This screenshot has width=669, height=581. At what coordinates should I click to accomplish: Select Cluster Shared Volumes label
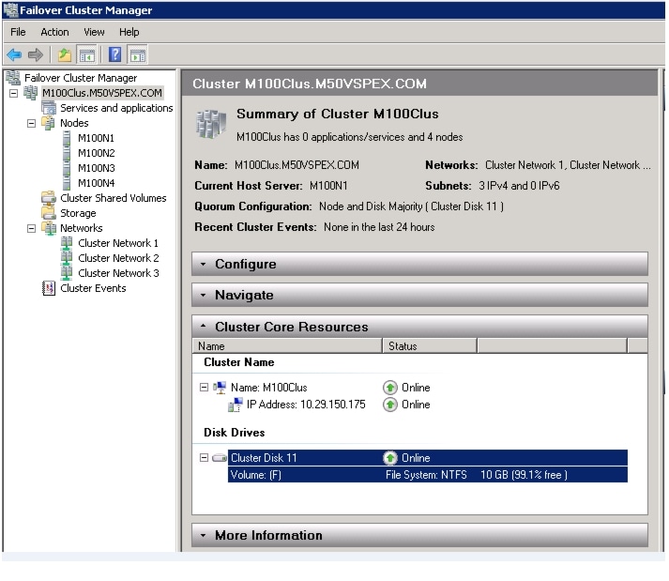tap(114, 198)
